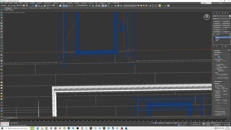Image resolution: width=231 pixels, height=130 pixels.
Task: Activate the Select and Link tool
Action: coord(9,6)
